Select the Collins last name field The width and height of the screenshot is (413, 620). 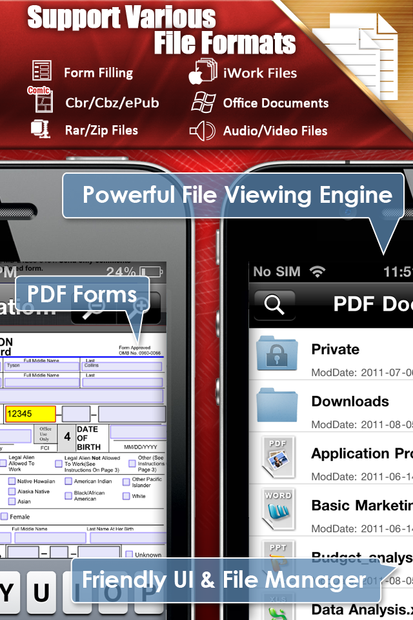pos(122,366)
